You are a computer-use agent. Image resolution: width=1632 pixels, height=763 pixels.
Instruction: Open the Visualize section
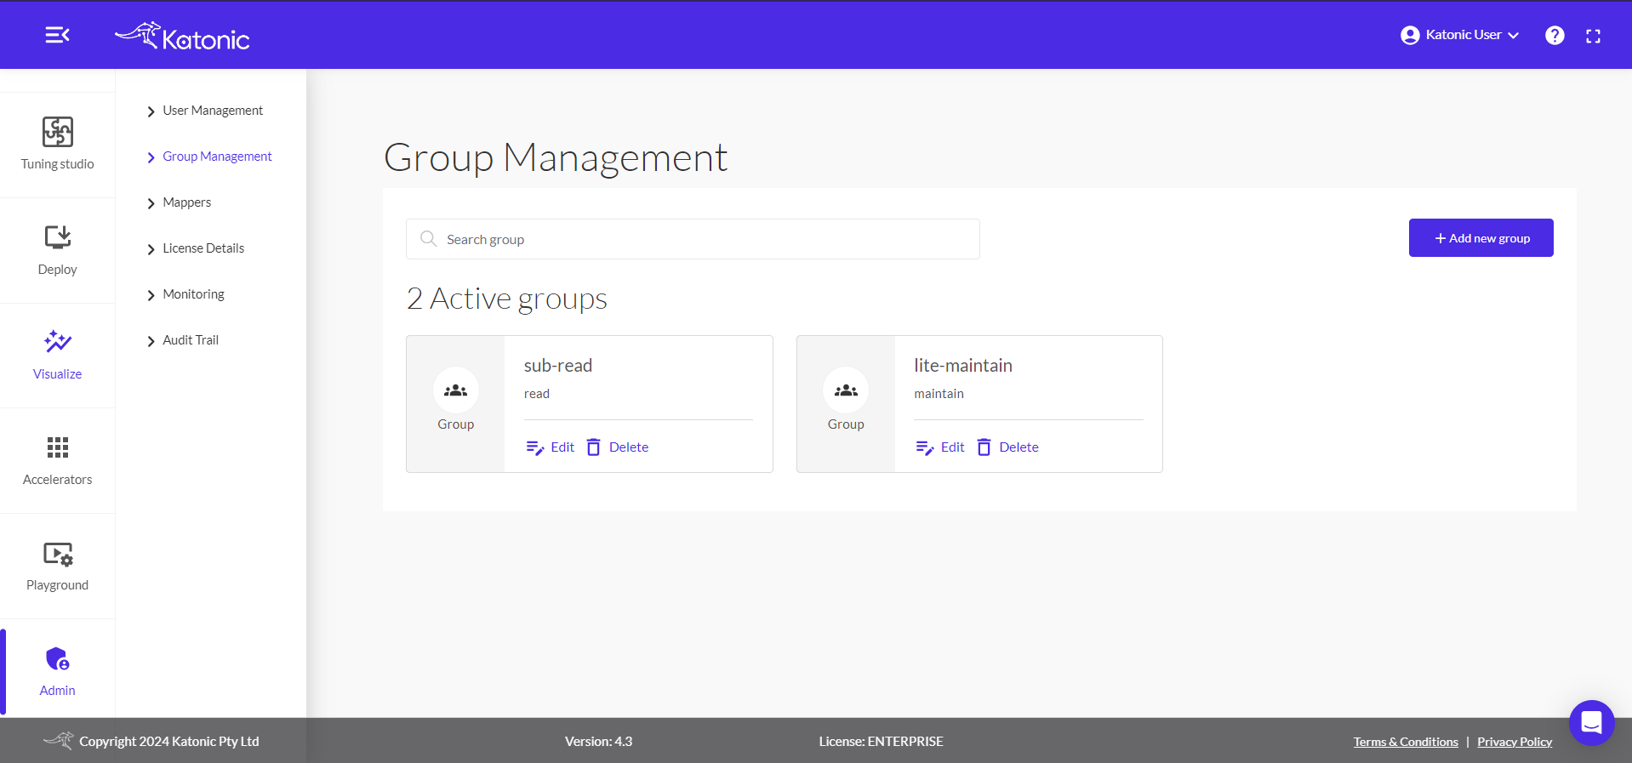coord(57,356)
